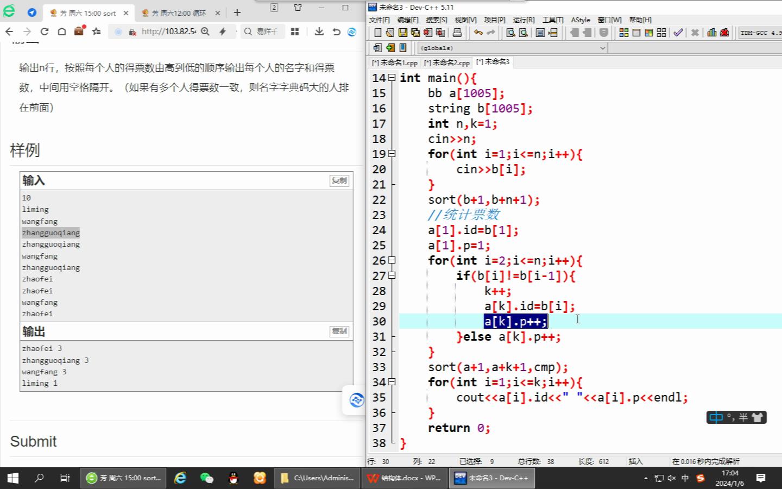Click the Go to line icon
The width and height of the screenshot is (782, 489).
553,33
